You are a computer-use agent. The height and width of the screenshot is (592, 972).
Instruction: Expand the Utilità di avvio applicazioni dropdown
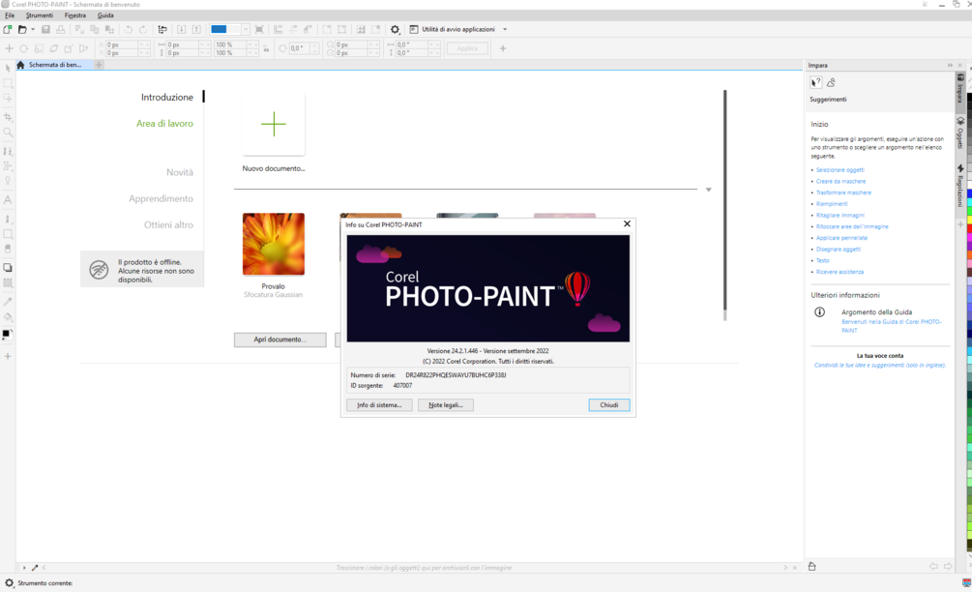(505, 29)
